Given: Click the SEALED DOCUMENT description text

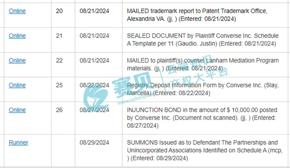Looking at the screenshot, I should point(203,39).
